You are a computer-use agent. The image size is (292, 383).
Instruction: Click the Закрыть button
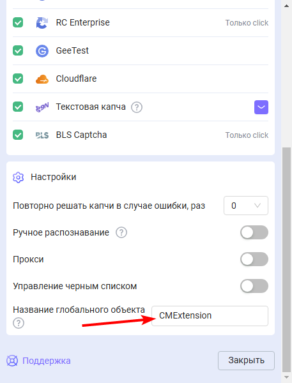(x=246, y=361)
